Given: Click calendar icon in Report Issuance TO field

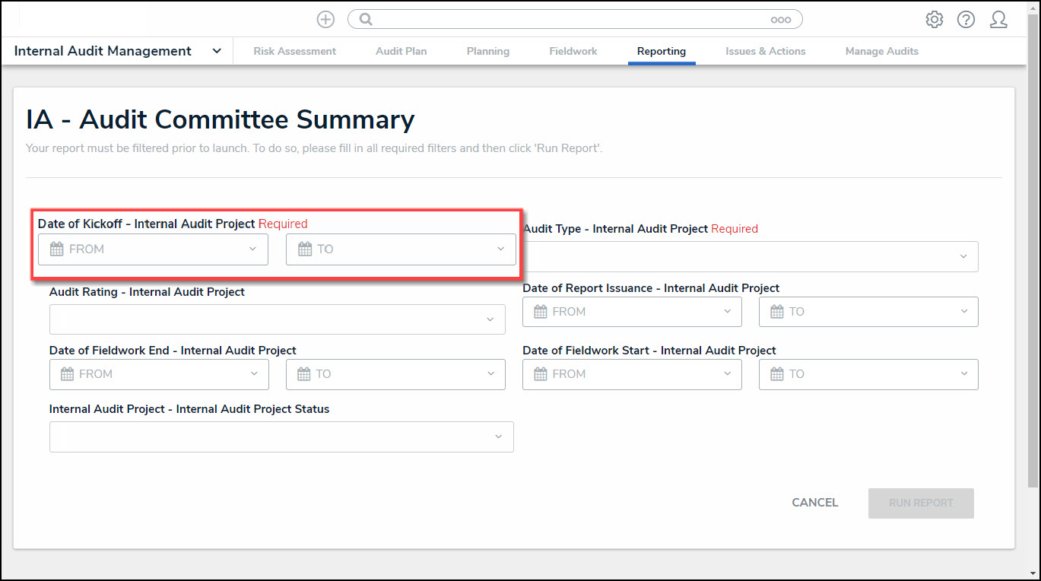Looking at the screenshot, I should pos(776,312).
